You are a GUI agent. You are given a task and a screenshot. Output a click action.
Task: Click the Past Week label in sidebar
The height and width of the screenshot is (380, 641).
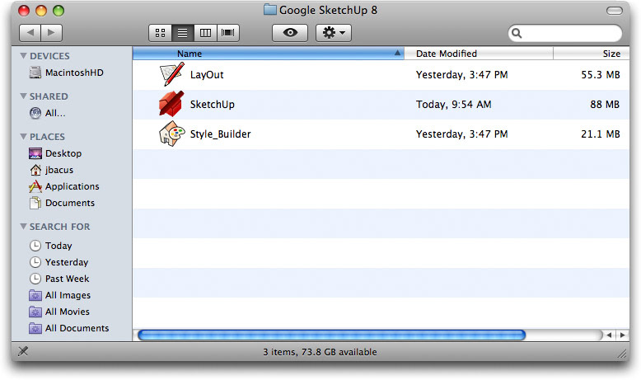(x=67, y=279)
